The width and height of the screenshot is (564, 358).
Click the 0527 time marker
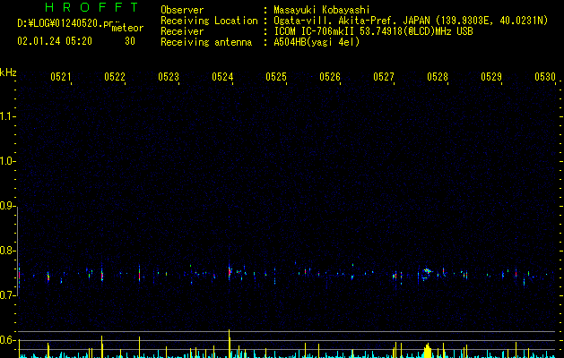[x=384, y=76]
